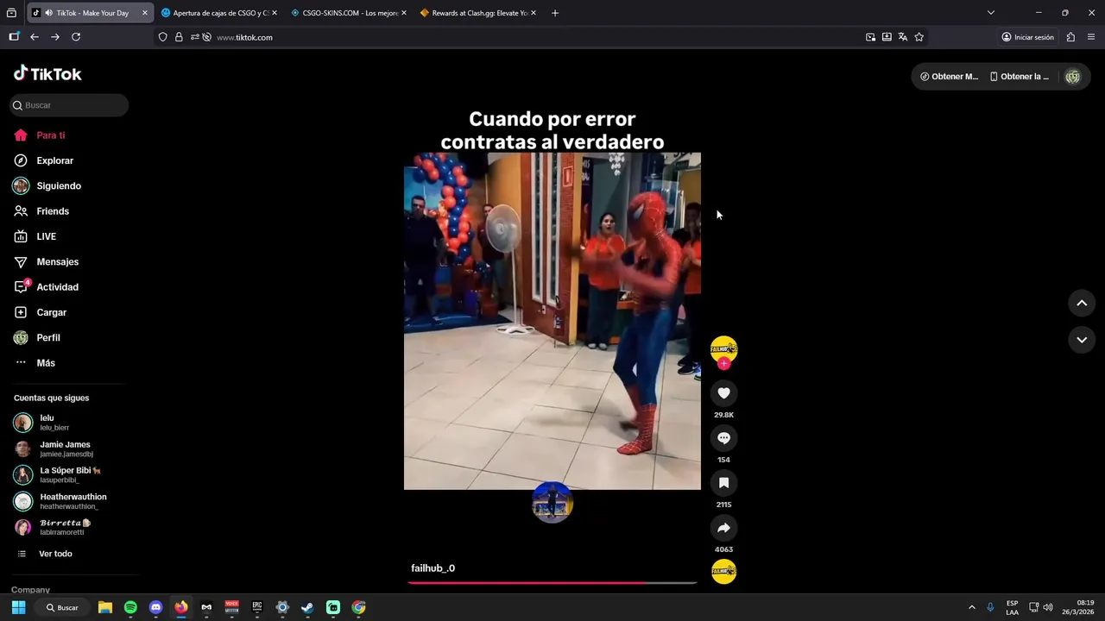Open Spotify from the taskbar
This screenshot has width=1105, height=621.
point(130,607)
